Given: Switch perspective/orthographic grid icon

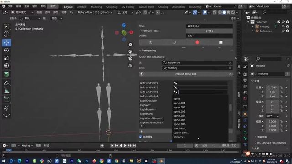Looking at the screenshot, I should pos(130,66).
